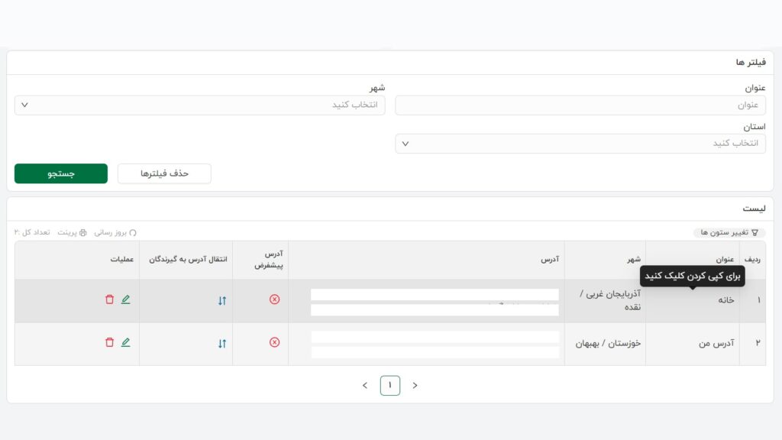
Task: Go to the next page with the arrow
Action: click(415, 385)
